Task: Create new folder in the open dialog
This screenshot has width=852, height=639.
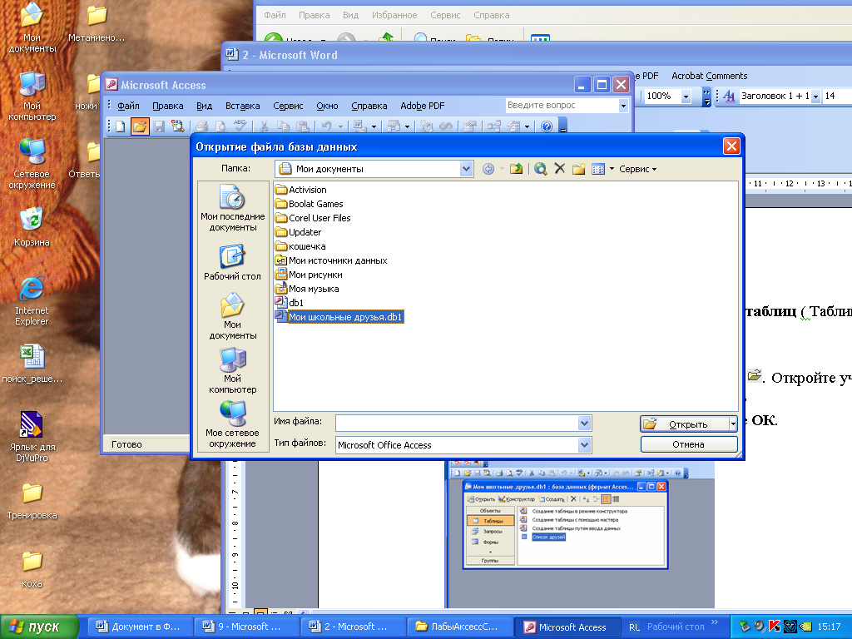Action: tap(579, 169)
